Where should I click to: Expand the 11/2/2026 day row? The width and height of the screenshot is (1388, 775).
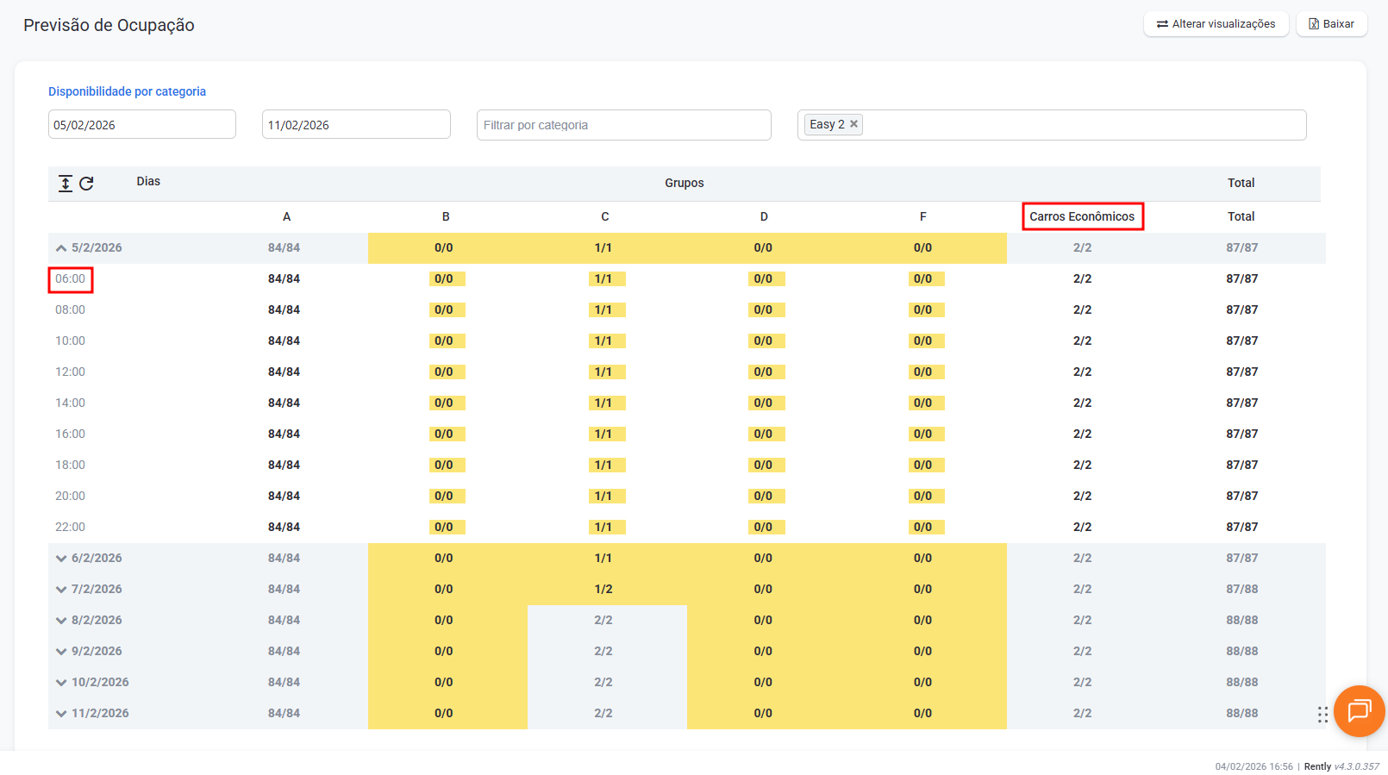point(61,714)
